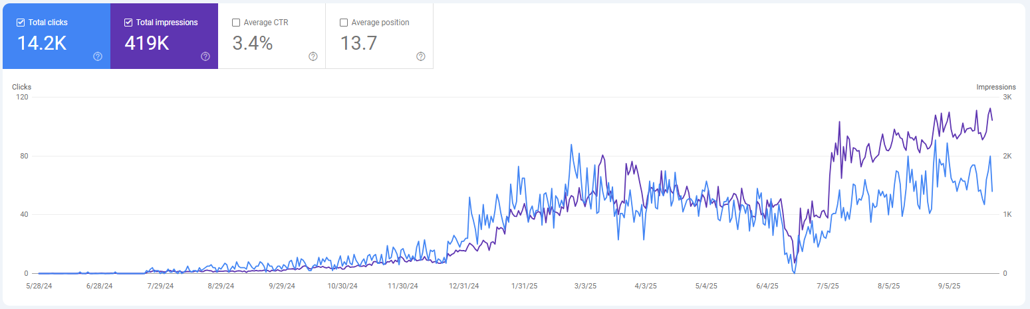Viewport: 1030px width, 309px height.
Task: Open the help icon on Total clicks card
Action: 98,56
